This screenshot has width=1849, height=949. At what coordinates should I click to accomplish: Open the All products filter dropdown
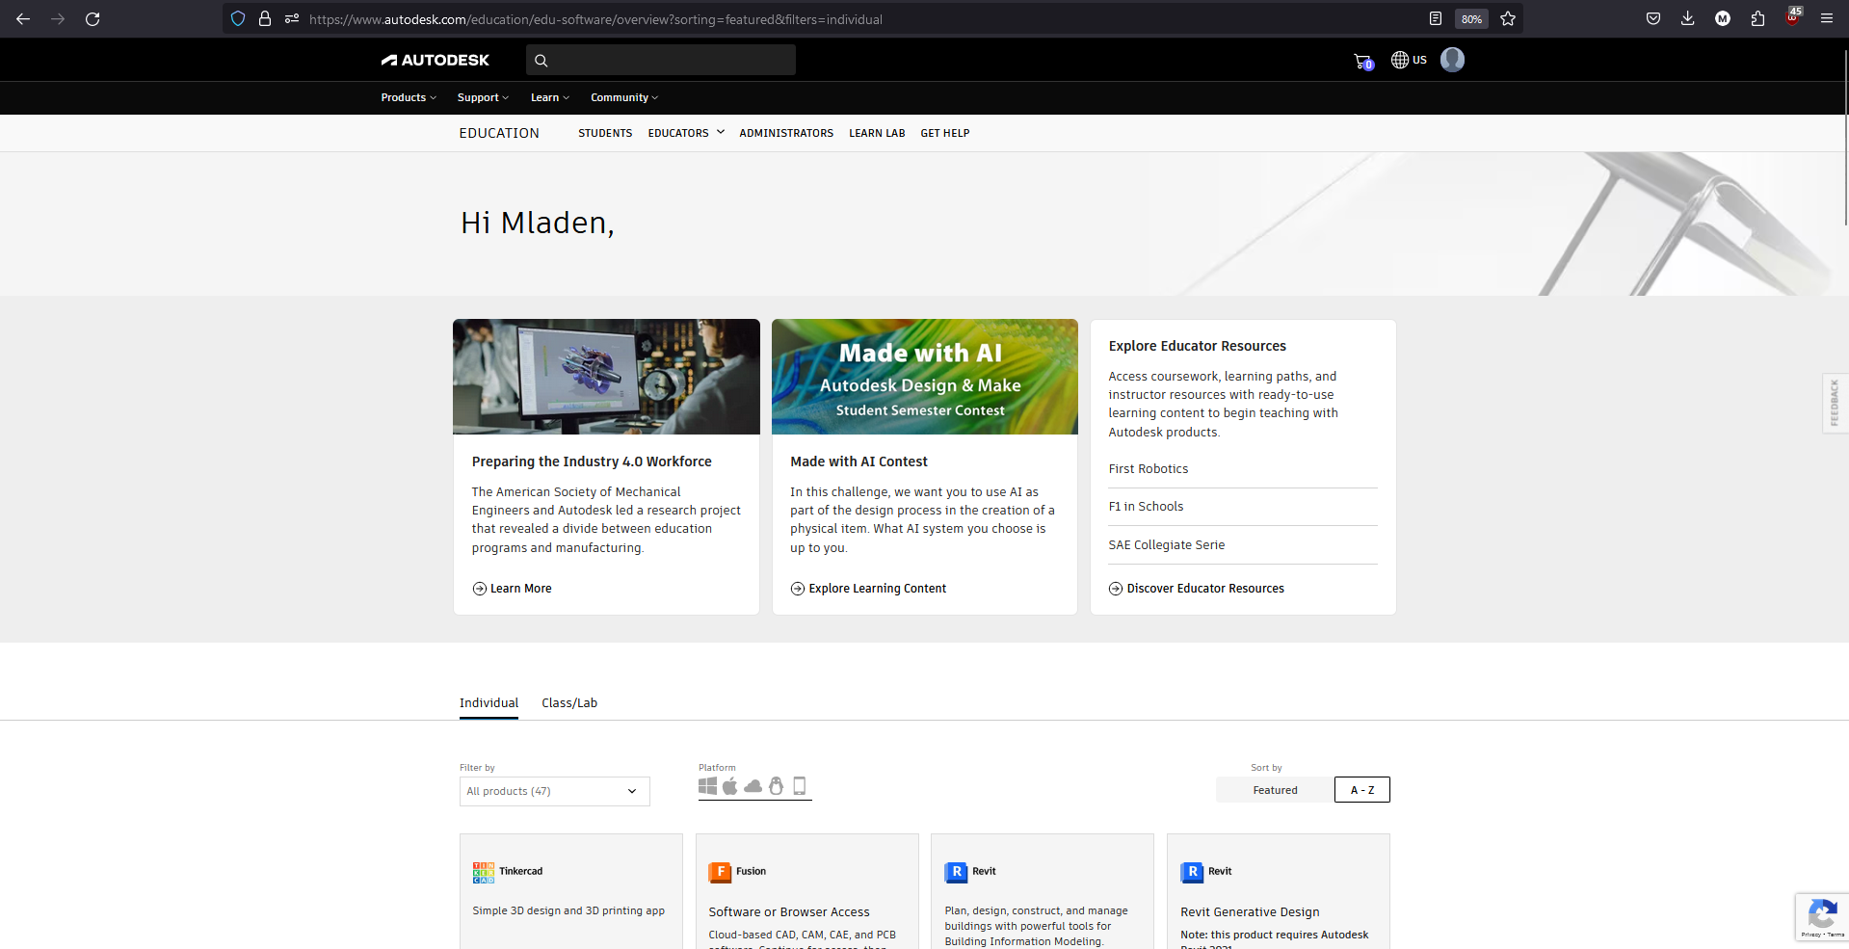(554, 791)
